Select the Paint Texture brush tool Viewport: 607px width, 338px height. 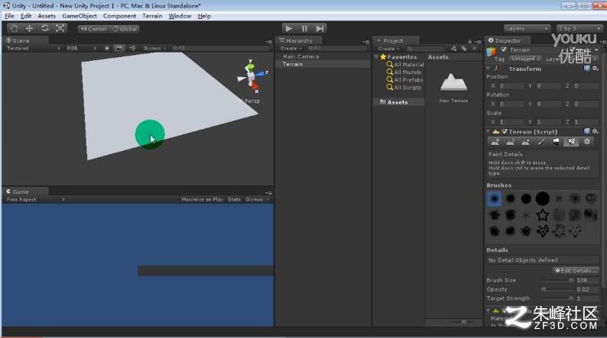(540, 142)
